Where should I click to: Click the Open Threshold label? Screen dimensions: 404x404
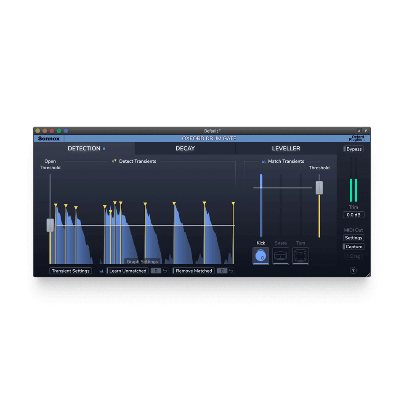pos(50,165)
